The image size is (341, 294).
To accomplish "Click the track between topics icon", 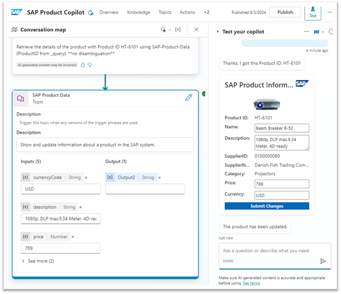I will coord(163,29).
